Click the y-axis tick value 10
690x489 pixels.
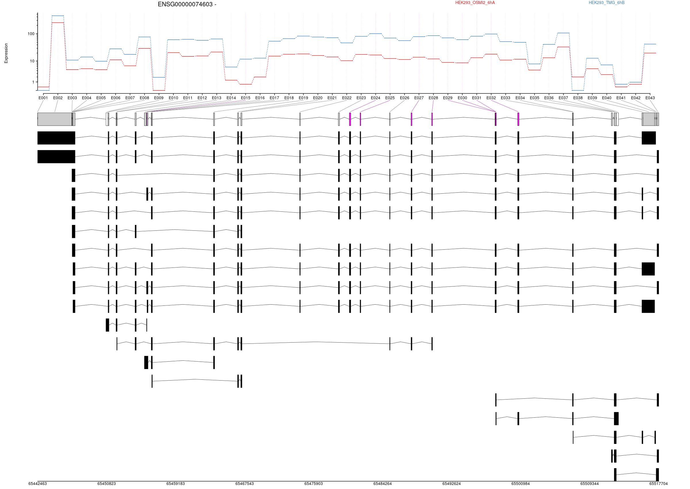coord(32,61)
